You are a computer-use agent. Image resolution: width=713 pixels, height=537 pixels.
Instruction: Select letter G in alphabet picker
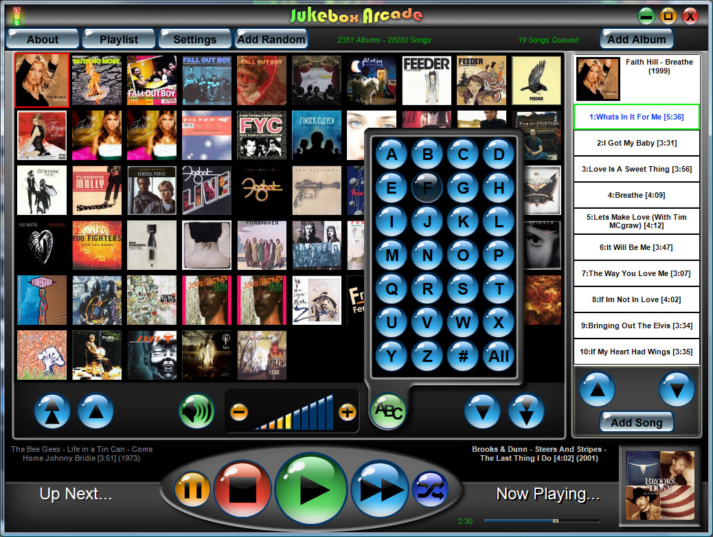pyautogui.click(x=463, y=187)
